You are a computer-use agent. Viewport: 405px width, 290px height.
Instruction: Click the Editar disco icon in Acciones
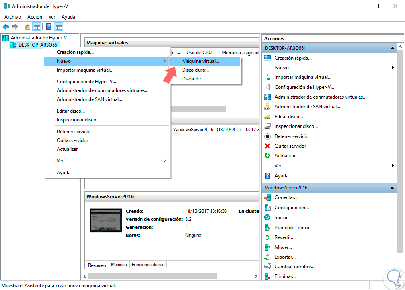[x=267, y=117]
